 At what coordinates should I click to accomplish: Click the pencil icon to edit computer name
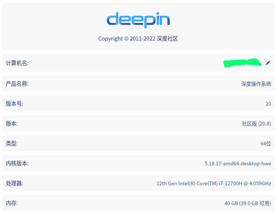coord(268,63)
